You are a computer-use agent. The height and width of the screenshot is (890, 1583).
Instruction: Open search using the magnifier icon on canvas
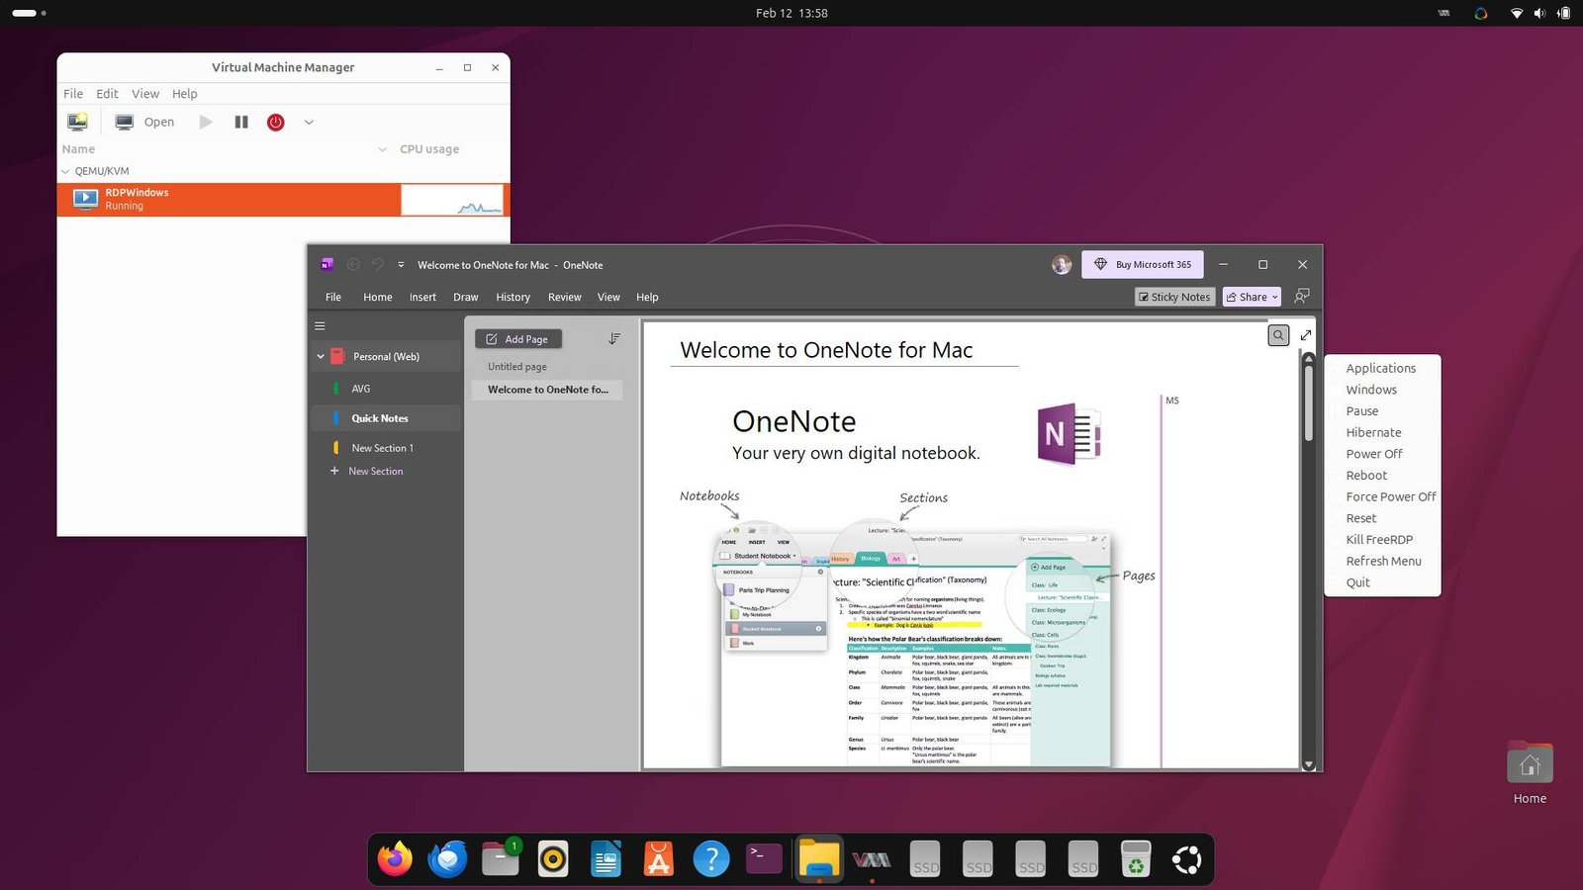pos(1278,335)
